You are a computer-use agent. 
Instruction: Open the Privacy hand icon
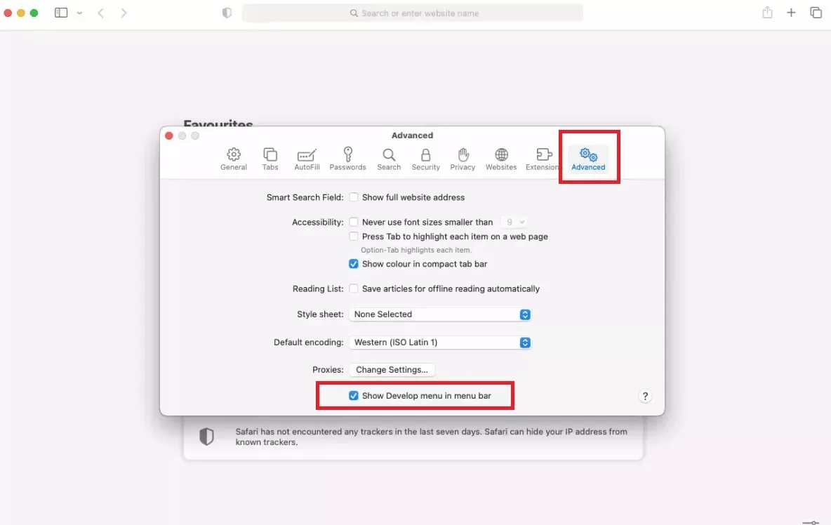tap(463, 159)
